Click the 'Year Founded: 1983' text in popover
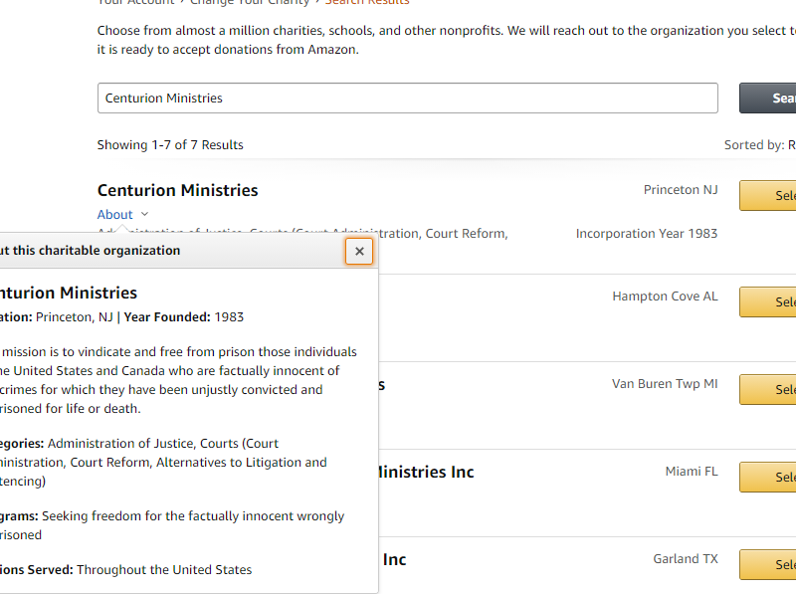Image resolution: width=796 pixels, height=594 pixels. (x=184, y=317)
